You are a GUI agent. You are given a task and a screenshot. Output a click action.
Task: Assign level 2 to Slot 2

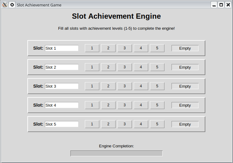click(x=108, y=67)
